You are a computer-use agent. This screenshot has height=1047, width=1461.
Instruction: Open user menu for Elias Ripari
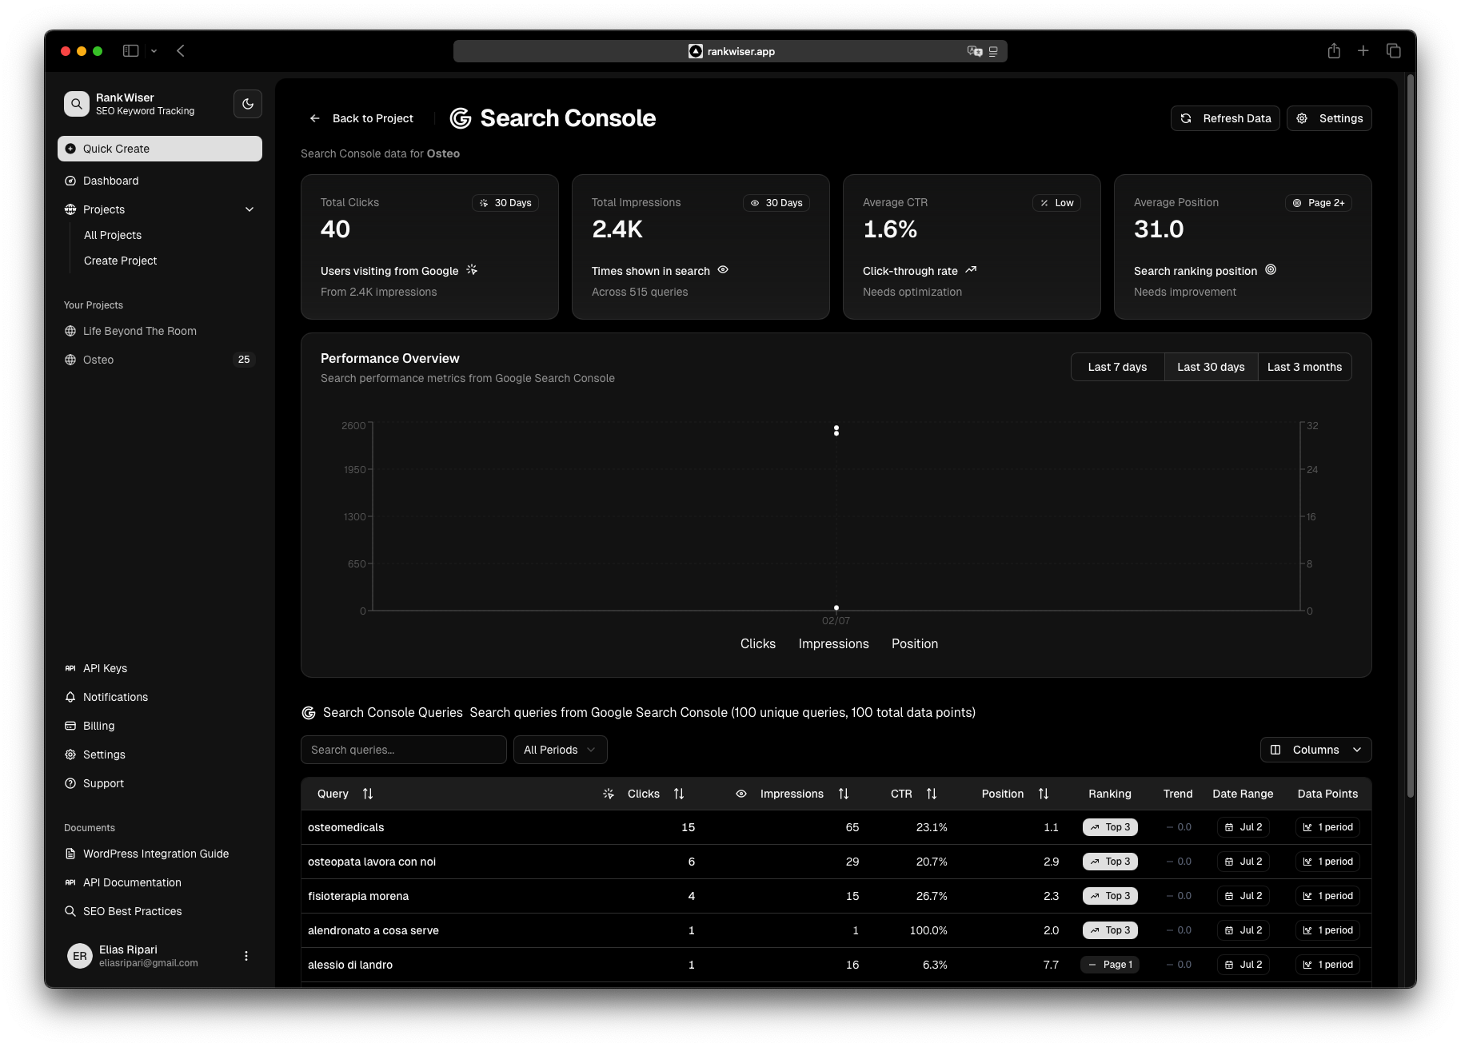point(246,956)
